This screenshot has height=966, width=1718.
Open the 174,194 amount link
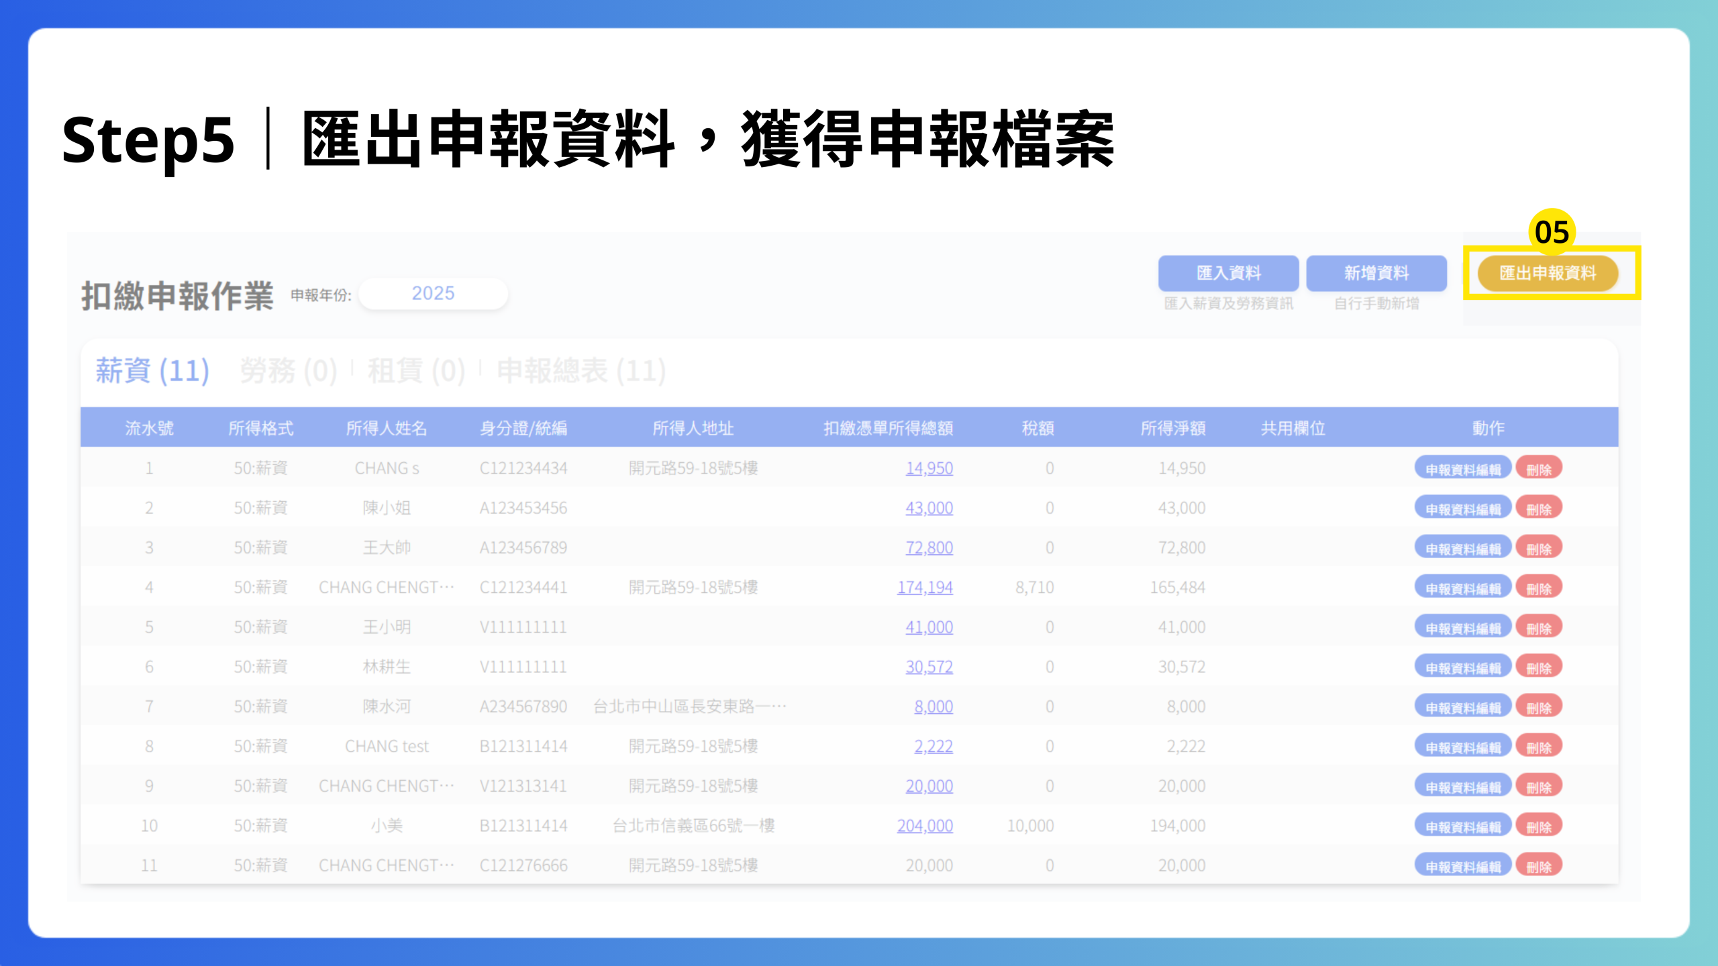pos(925,588)
